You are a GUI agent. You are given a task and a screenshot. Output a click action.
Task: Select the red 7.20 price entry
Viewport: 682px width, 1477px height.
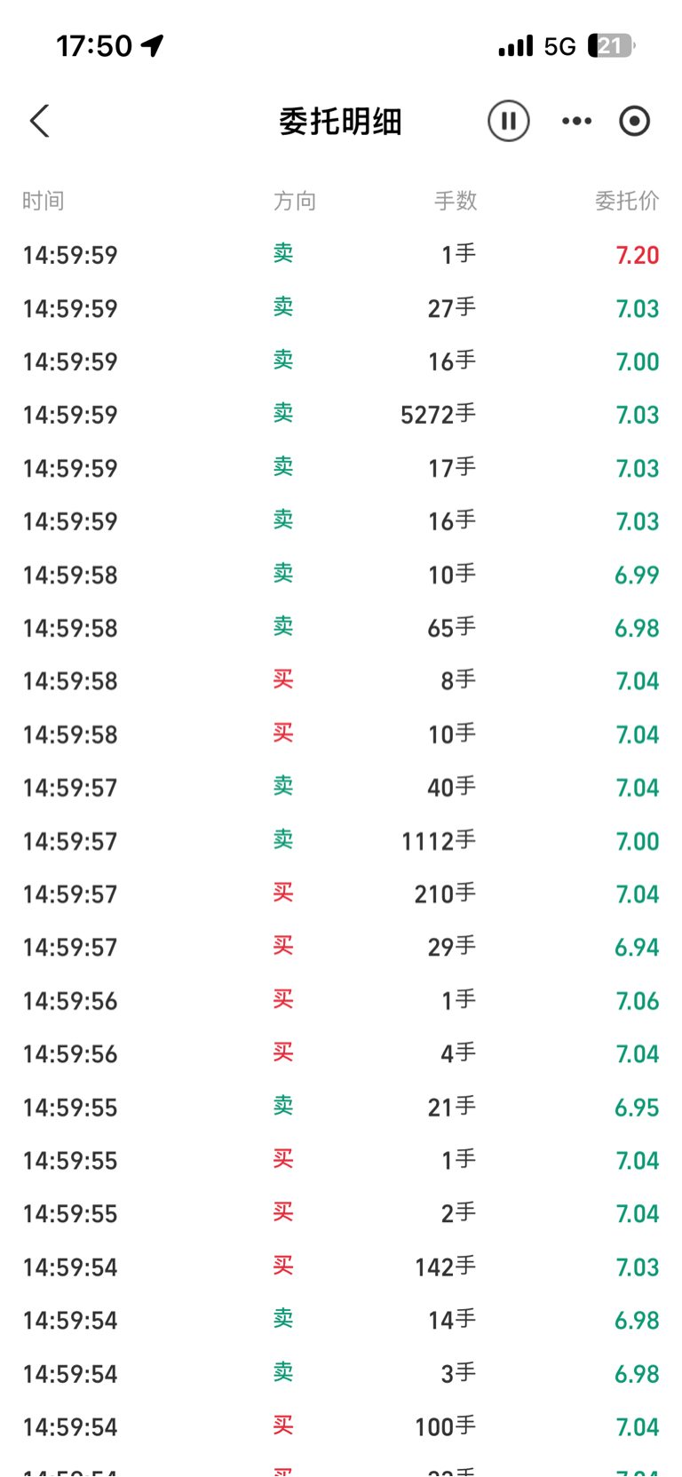(638, 255)
